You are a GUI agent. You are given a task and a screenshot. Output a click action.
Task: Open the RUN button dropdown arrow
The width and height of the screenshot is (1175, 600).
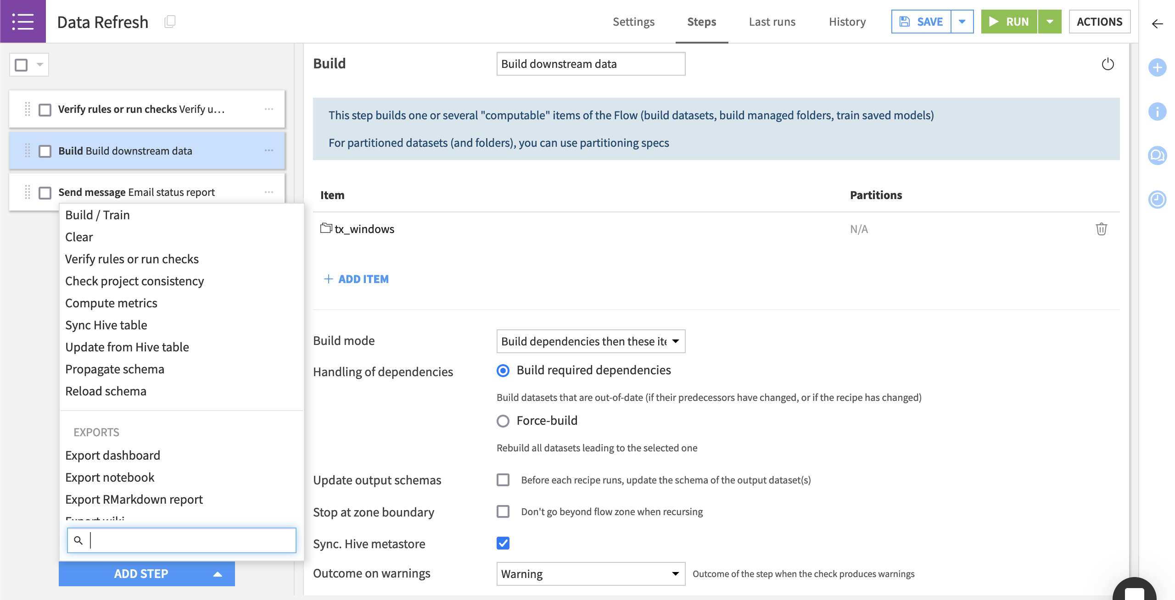point(1049,22)
